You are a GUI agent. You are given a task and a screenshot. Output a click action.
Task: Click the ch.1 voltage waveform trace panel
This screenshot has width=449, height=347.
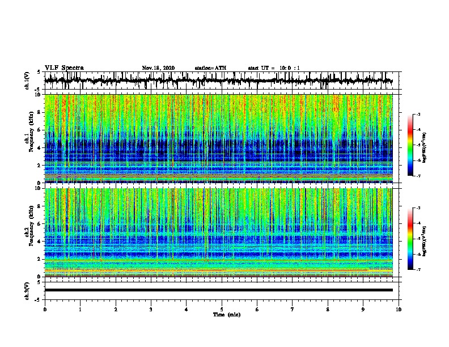click(x=221, y=81)
